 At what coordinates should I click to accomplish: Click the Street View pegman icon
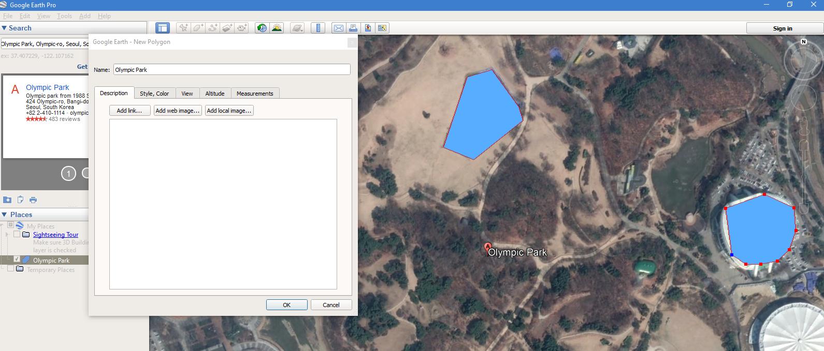tap(804, 126)
